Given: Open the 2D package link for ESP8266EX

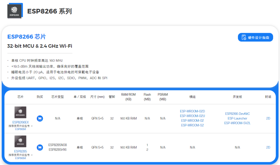Looking at the screenshot, I should [268, 119].
